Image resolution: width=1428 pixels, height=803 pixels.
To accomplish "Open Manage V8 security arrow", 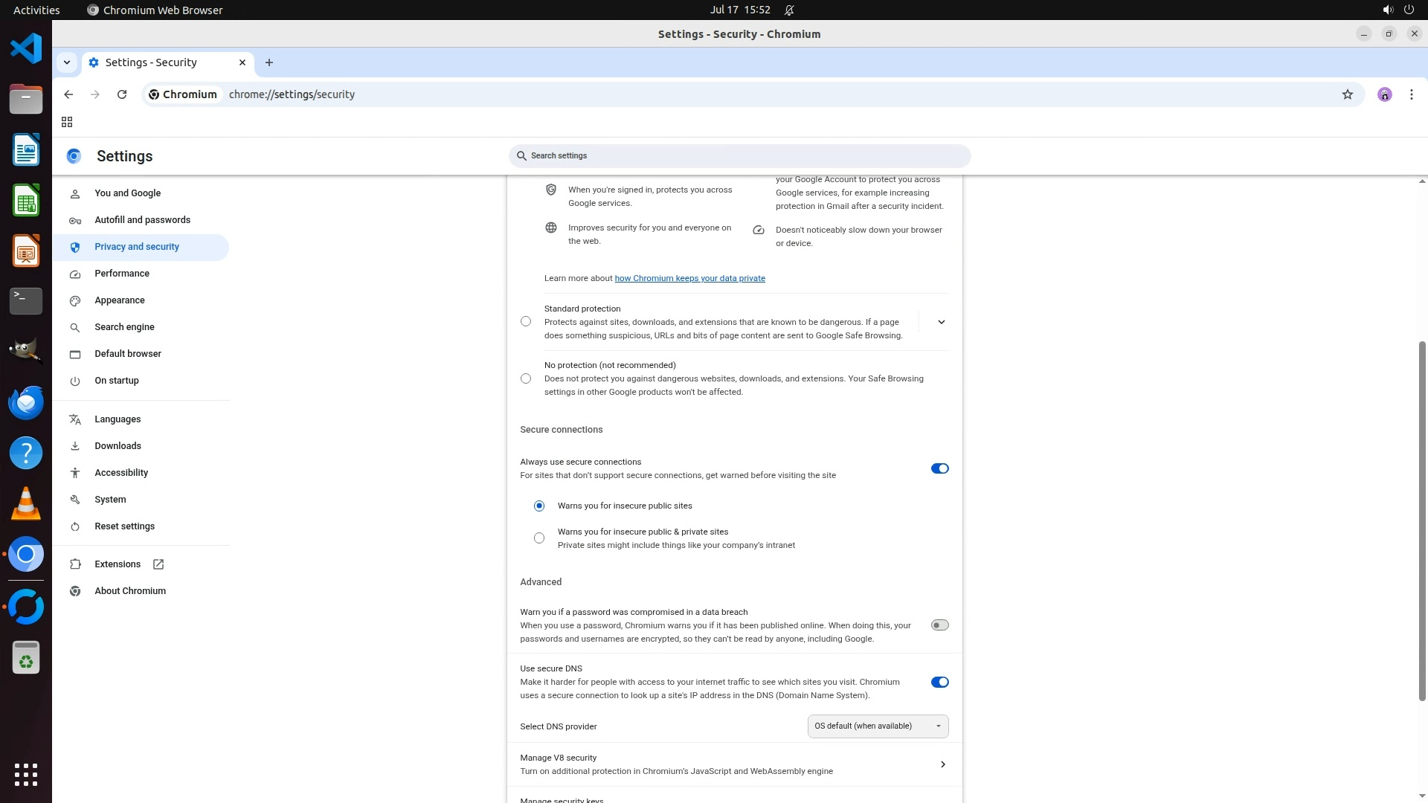I will click(x=942, y=764).
